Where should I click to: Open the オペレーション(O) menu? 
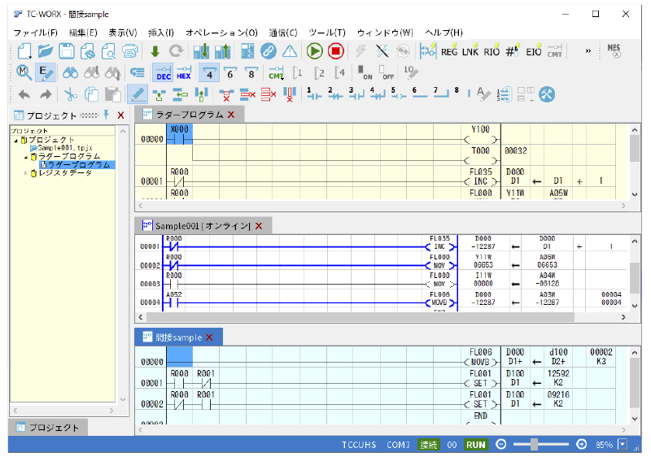(x=221, y=33)
